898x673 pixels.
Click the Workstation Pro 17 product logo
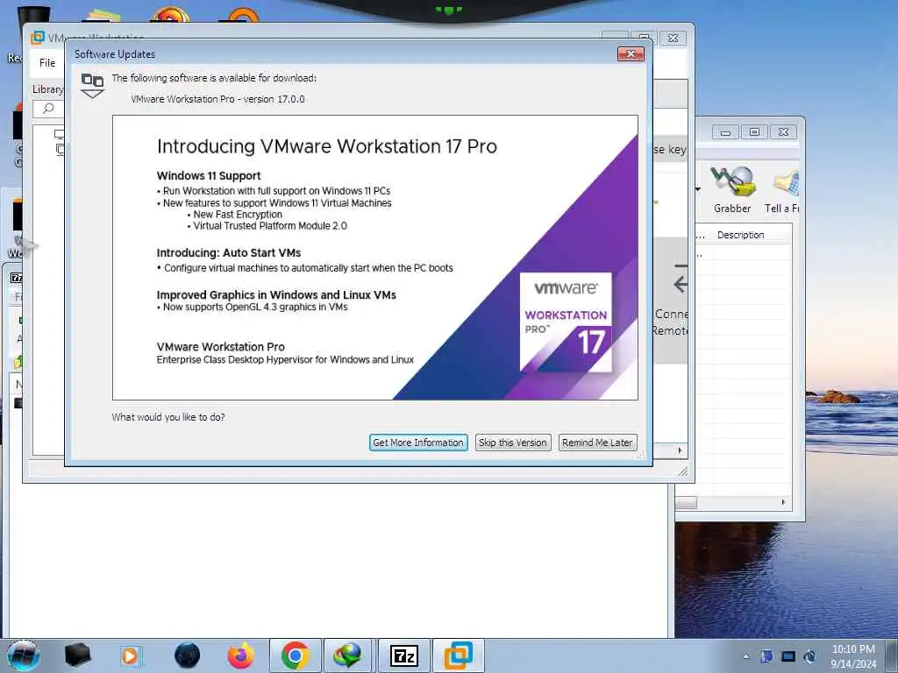coord(566,322)
